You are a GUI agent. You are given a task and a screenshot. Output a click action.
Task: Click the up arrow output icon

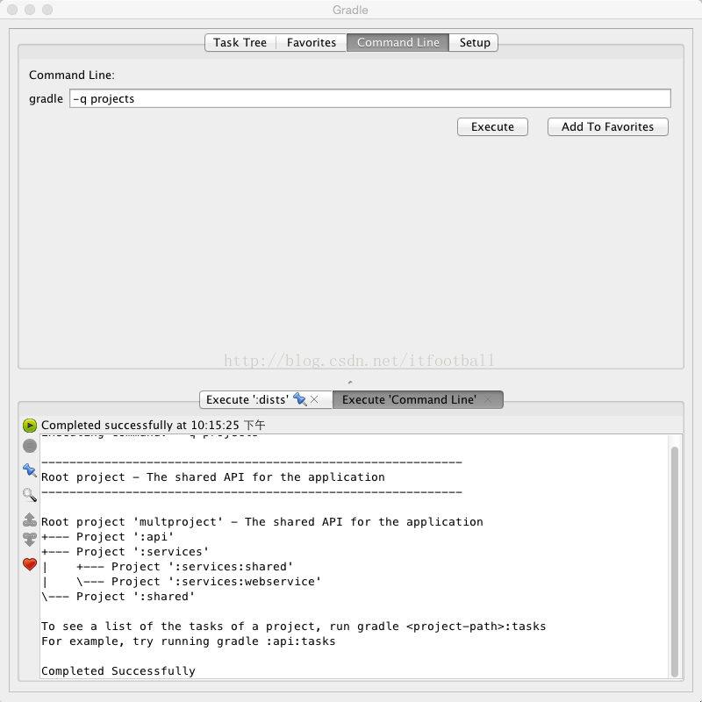pos(30,519)
